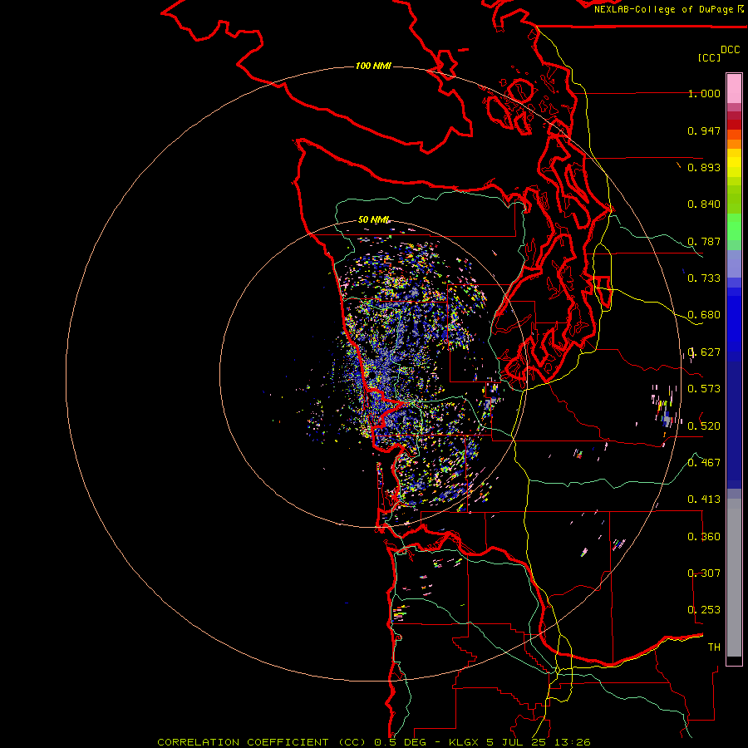
Task: Select the 0.840 scale value
Action: [x=704, y=204]
